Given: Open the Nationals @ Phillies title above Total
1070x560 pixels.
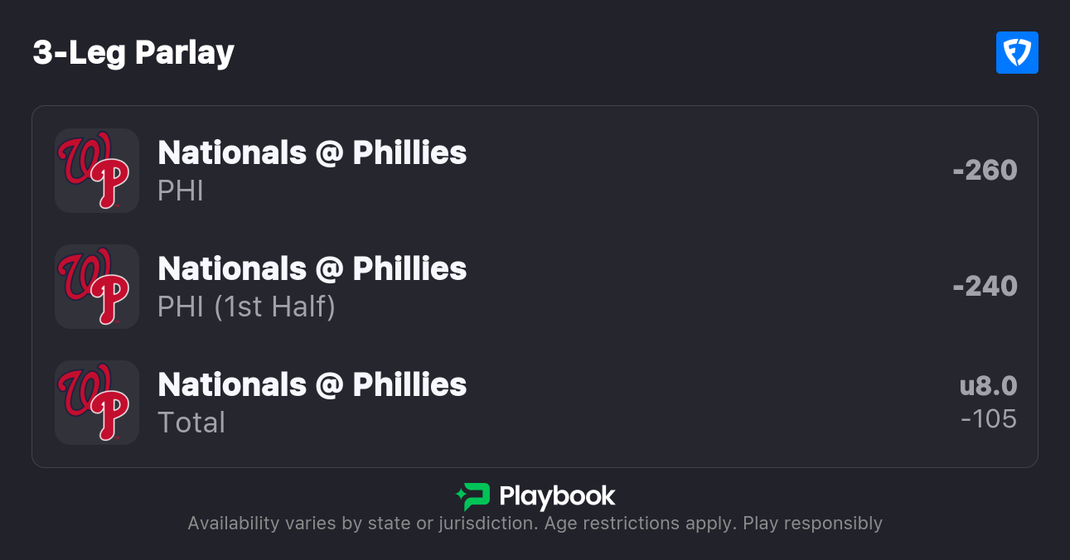Looking at the screenshot, I should tap(312, 385).
